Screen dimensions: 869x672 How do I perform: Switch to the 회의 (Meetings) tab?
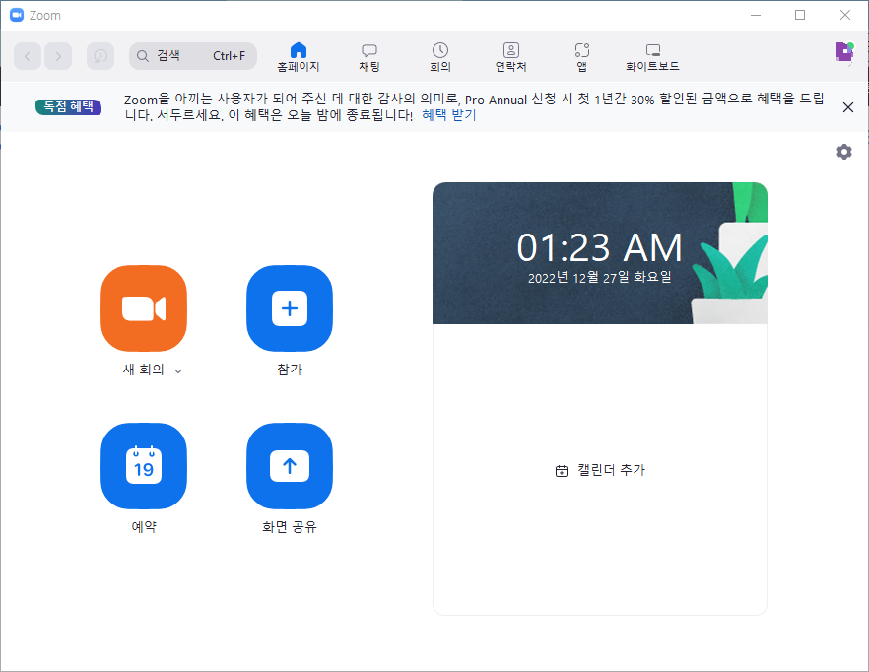[439, 56]
